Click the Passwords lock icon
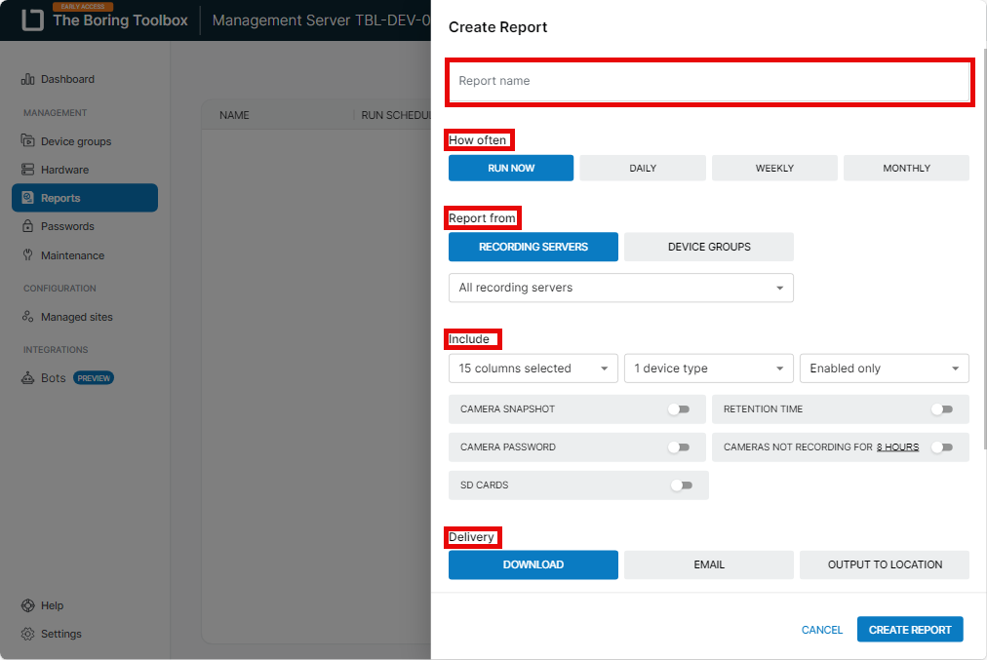This screenshot has height=660, width=987. [x=28, y=226]
